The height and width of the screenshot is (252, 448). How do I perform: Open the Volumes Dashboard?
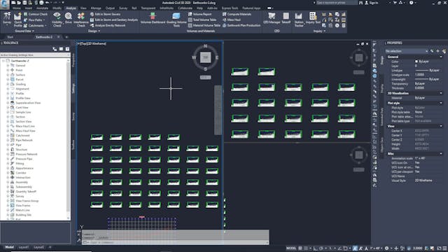click(x=153, y=17)
